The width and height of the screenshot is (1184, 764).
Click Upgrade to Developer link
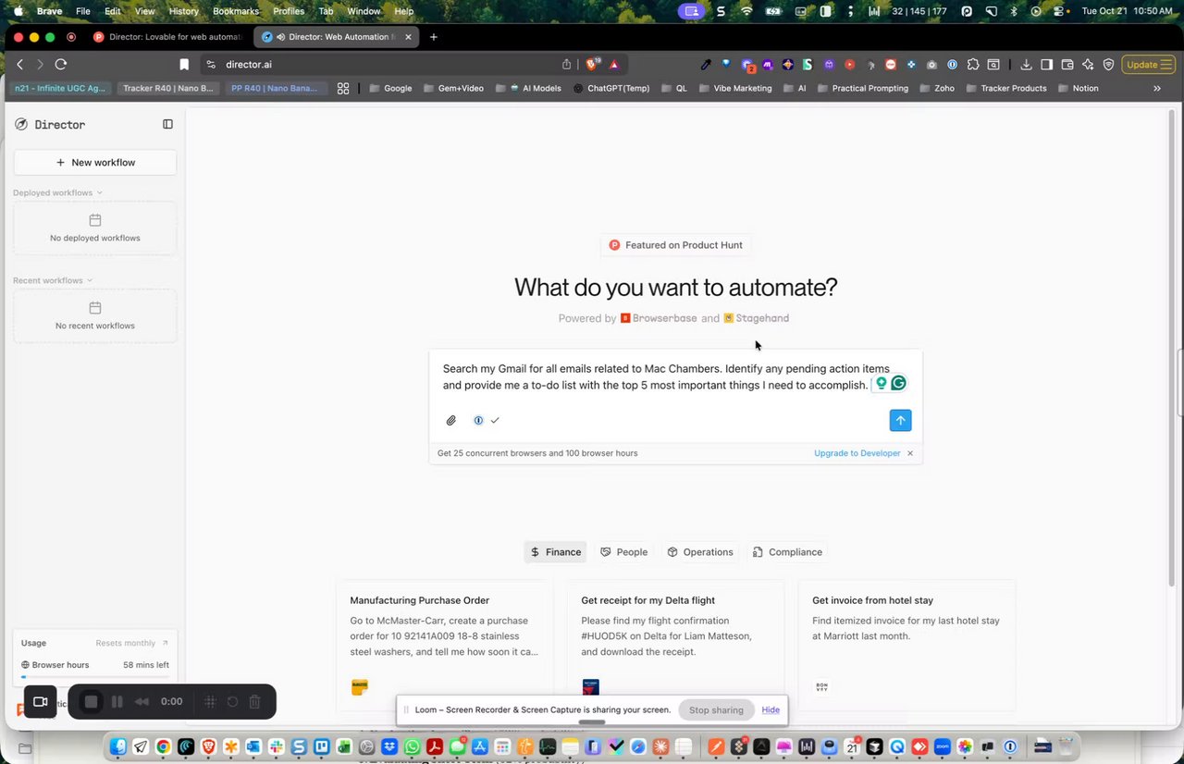point(857,453)
